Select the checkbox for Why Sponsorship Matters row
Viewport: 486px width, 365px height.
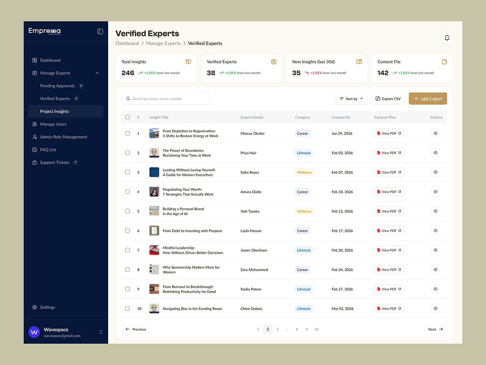pyautogui.click(x=128, y=270)
